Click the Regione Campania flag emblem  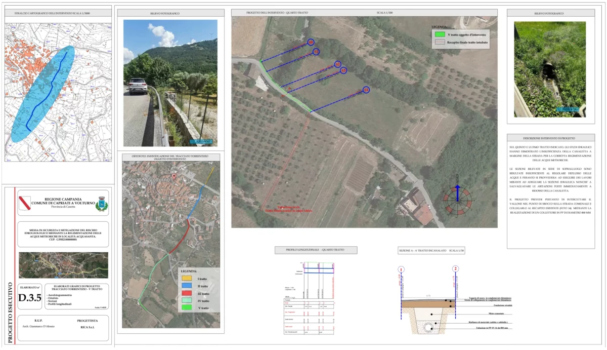[x=25, y=204]
